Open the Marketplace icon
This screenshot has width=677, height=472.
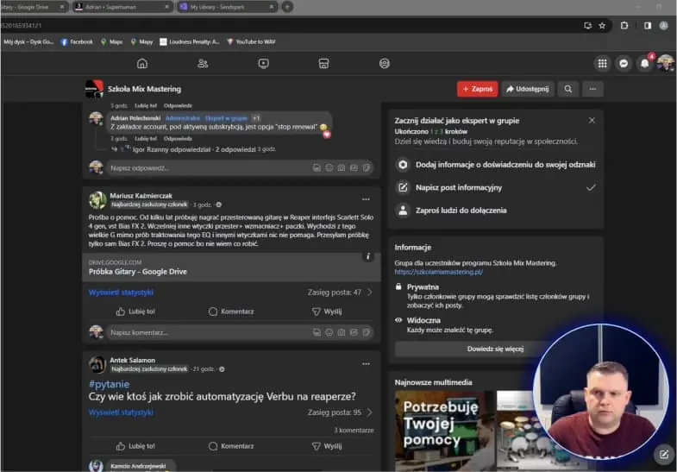[323, 64]
